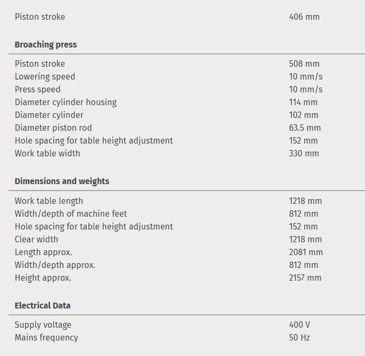The width and height of the screenshot is (365, 356).
Task: Select the 406 mm piston stroke value
Action: pos(304,17)
